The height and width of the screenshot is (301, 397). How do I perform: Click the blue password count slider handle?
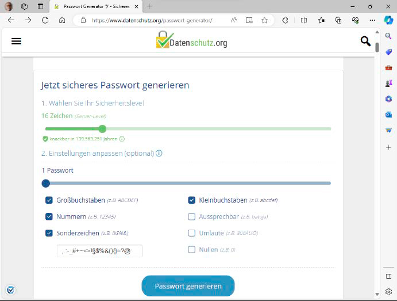tap(46, 183)
